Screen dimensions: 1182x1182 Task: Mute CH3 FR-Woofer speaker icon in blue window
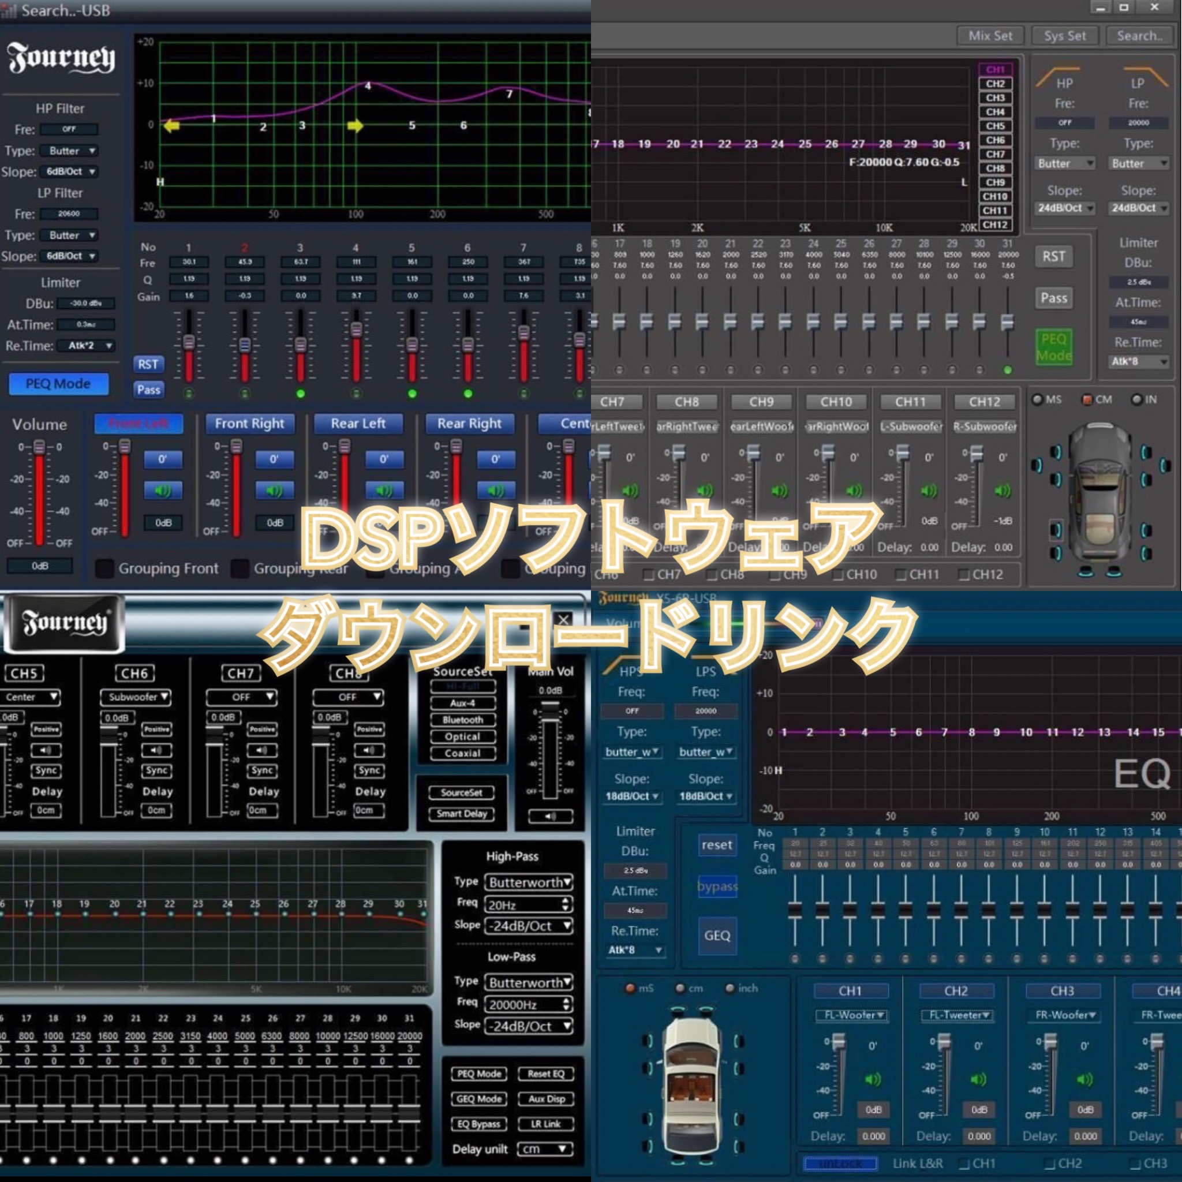[1084, 1079]
